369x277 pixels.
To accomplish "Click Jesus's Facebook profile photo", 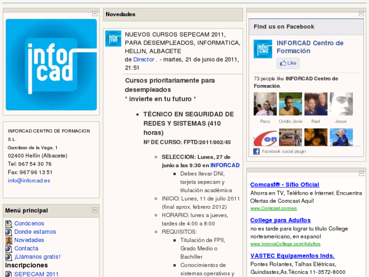I will [x=341, y=104].
